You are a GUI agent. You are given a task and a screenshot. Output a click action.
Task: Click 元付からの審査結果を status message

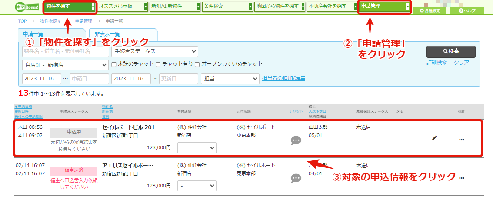click(x=74, y=146)
